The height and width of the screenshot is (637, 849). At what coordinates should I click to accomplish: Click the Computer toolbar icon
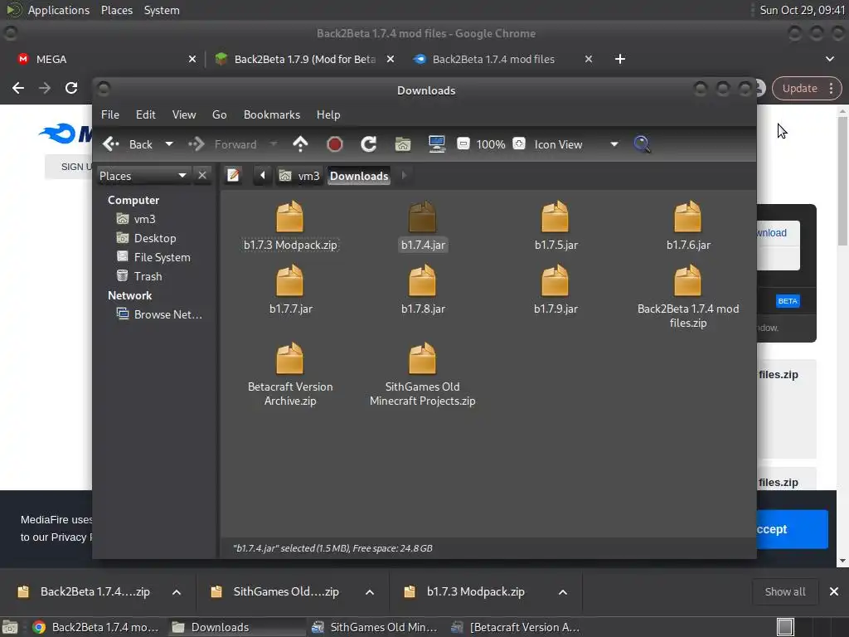click(x=437, y=144)
